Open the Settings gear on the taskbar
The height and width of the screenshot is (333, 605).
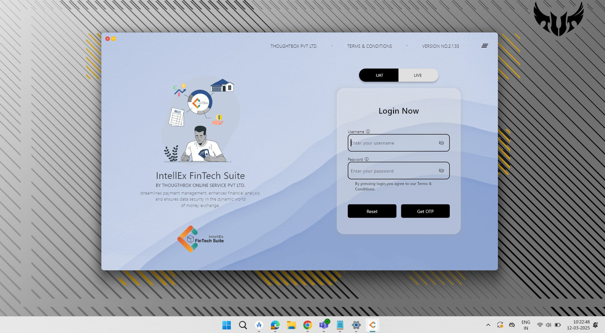356,325
